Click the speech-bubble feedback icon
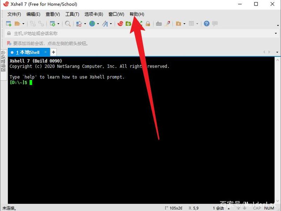The image size is (281, 211). (215, 24)
